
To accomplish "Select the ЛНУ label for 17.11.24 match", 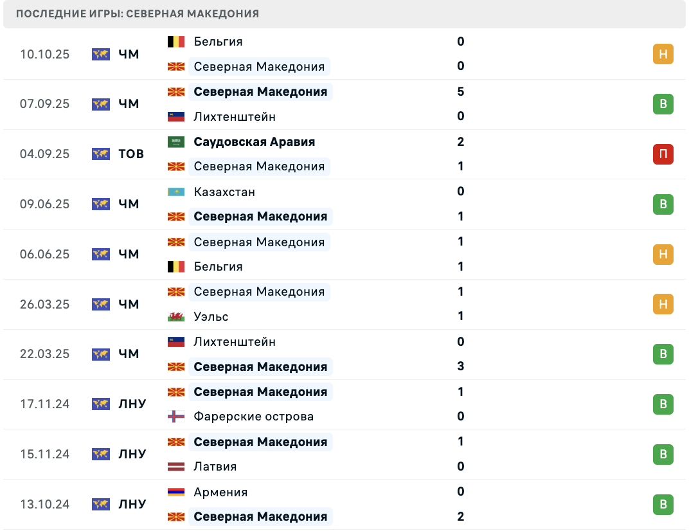I will 132,404.
